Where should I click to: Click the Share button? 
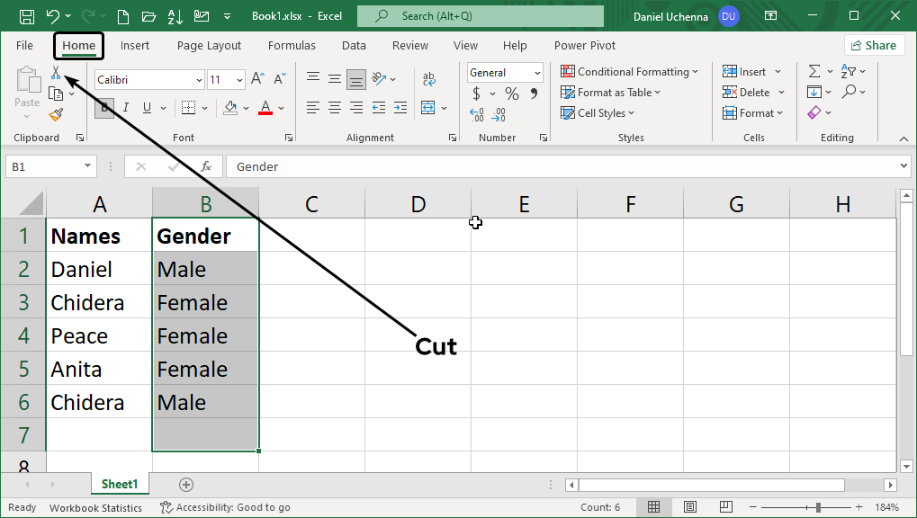coord(873,45)
